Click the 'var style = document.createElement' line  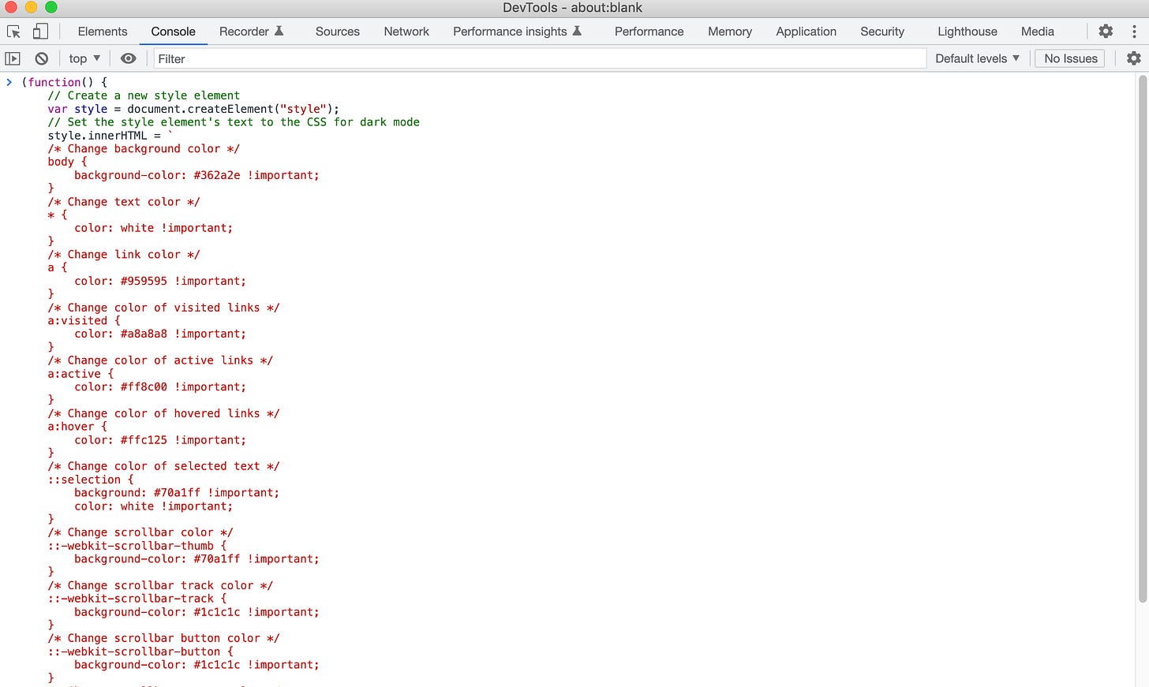[x=193, y=109]
